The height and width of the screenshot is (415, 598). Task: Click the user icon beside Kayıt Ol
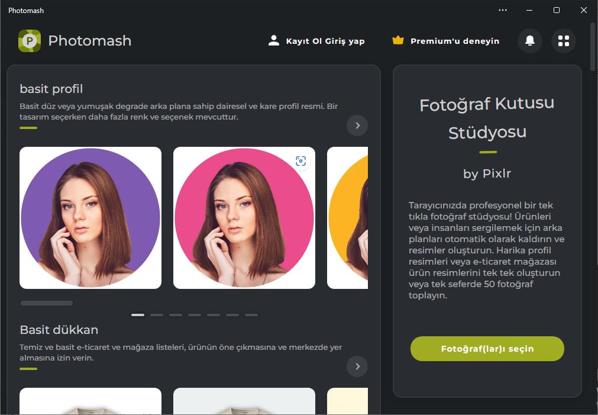(x=274, y=40)
